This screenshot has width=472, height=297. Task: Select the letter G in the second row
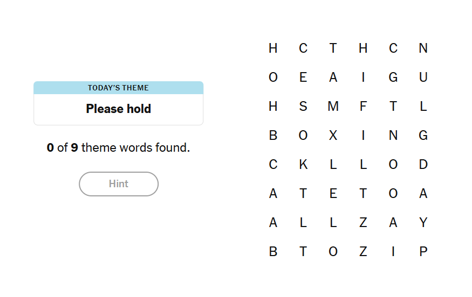(393, 77)
